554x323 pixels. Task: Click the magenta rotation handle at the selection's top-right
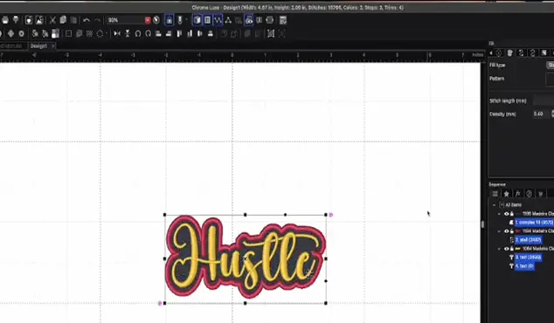tap(330, 215)
